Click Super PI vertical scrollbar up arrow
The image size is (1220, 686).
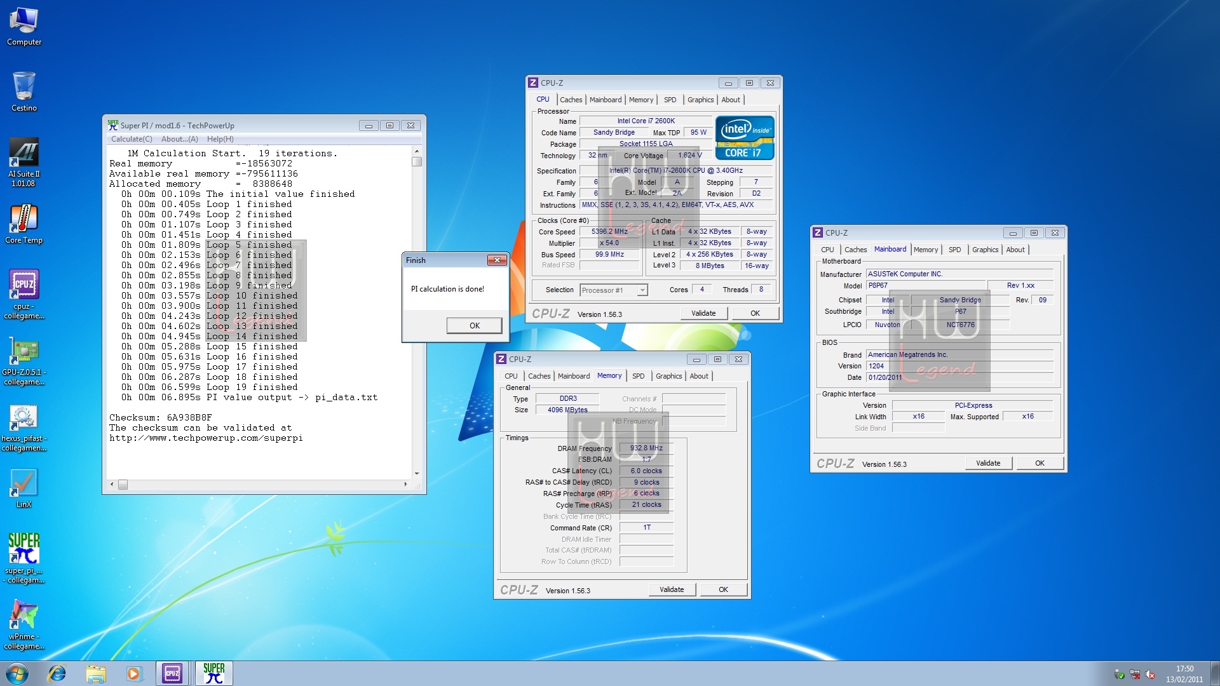click(417, 151)
